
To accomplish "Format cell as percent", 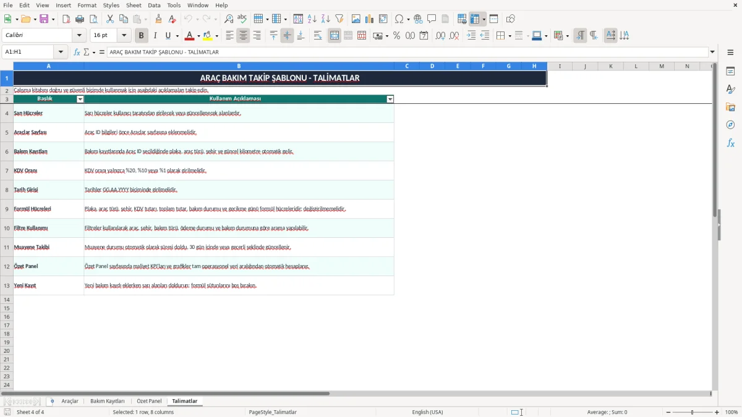I will pyautogui.click(x=397, y=36).
